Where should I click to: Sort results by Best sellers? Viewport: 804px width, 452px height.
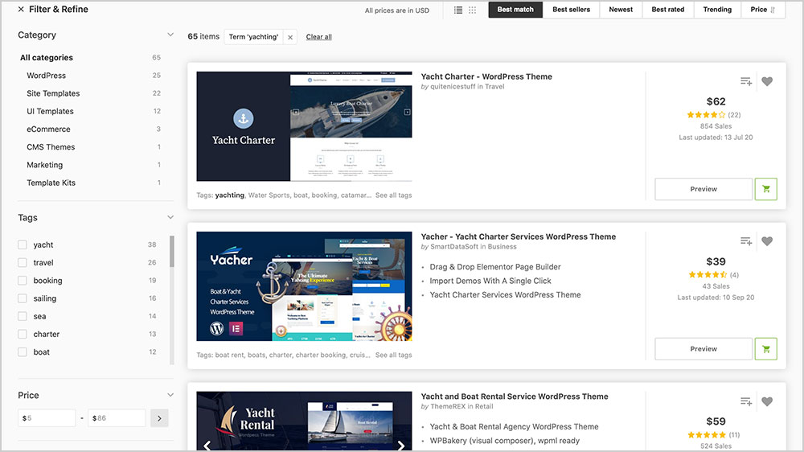(571, 10)
